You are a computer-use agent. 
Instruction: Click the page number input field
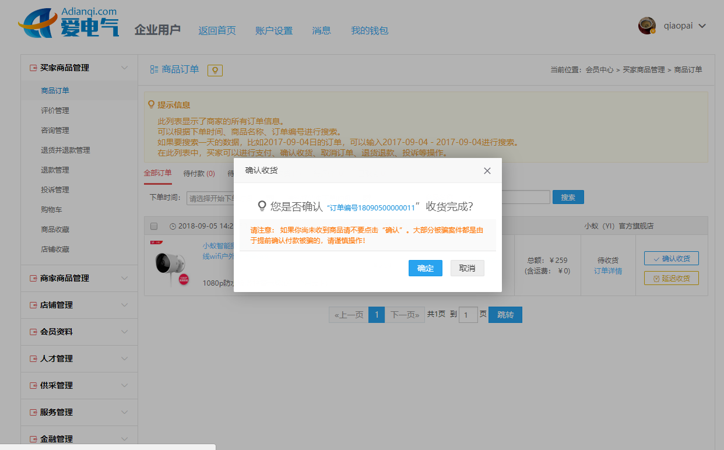[x=468, y=315]
